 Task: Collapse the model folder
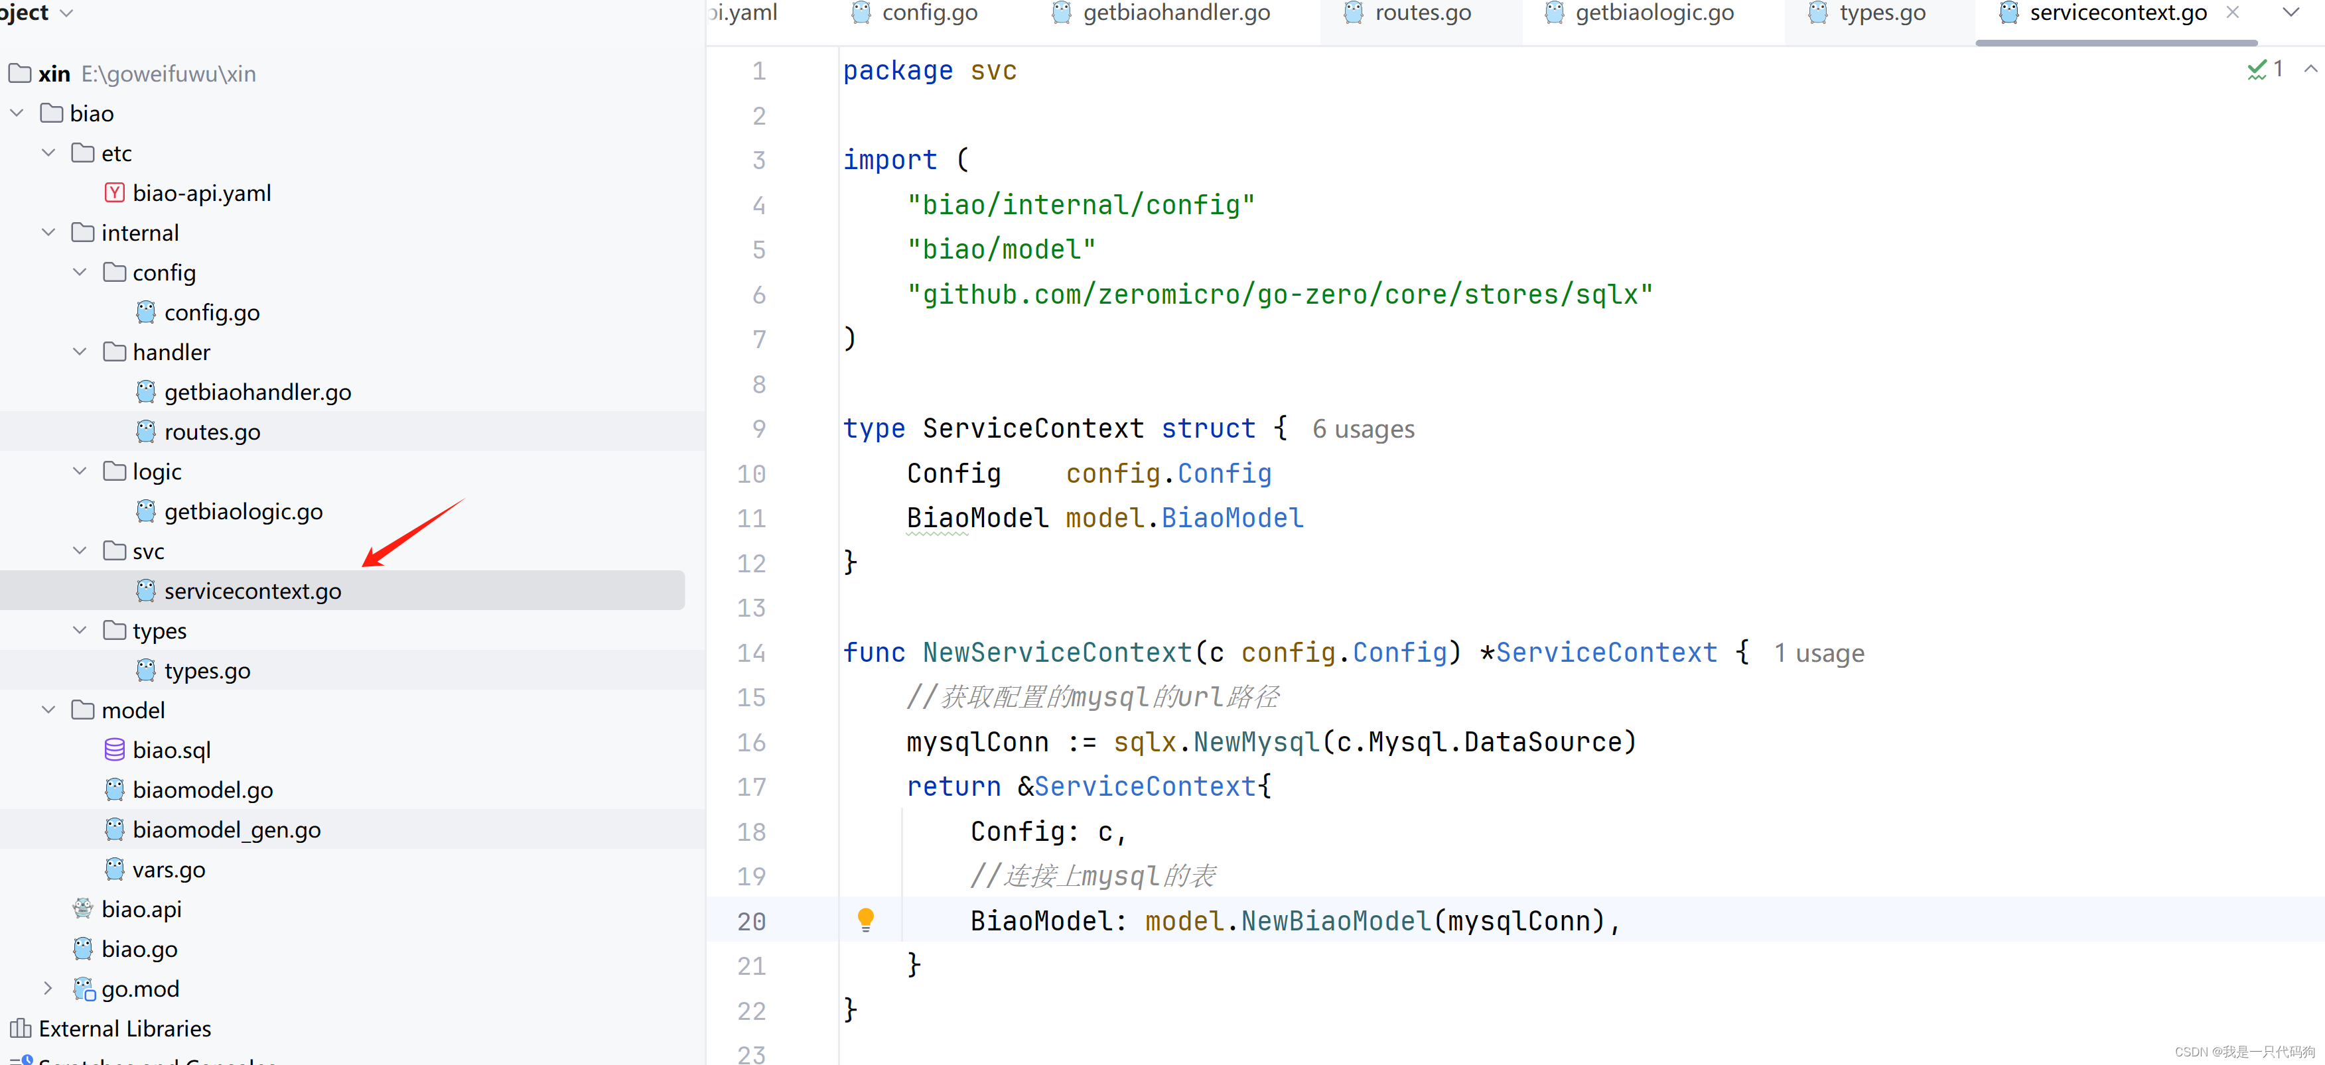point(48,710)
